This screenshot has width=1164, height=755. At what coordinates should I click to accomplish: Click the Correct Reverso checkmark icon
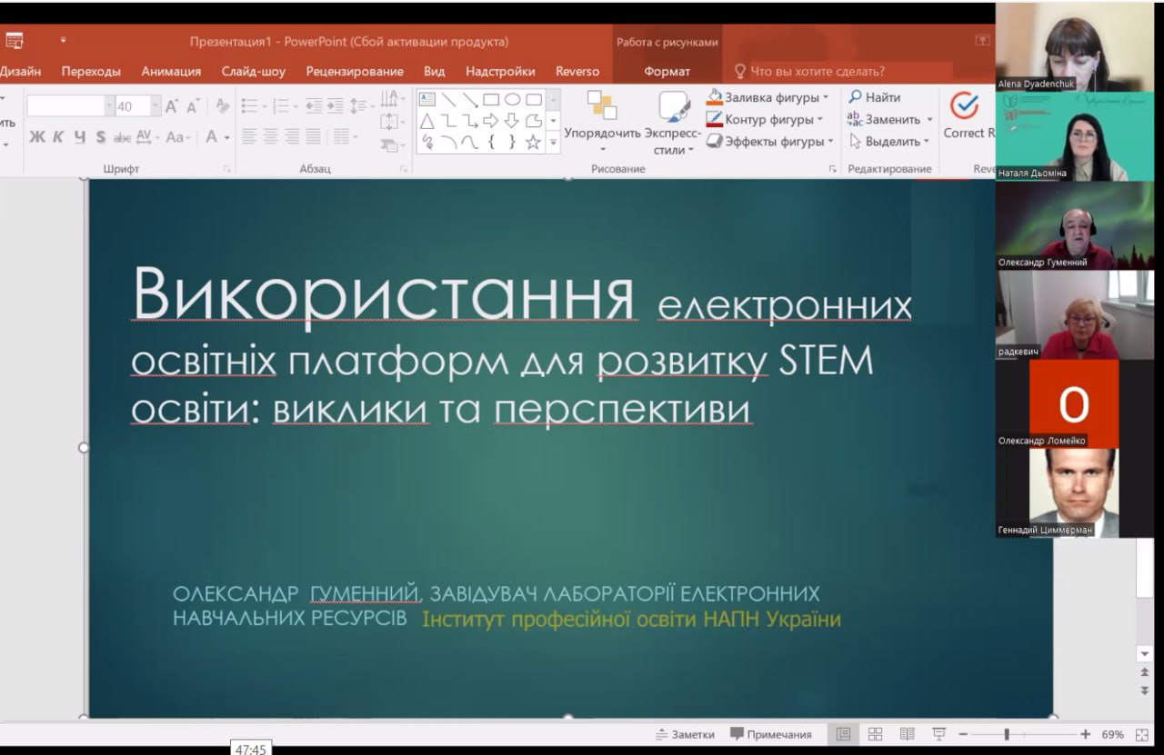pyautogui.click(x=964, y=106)
